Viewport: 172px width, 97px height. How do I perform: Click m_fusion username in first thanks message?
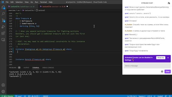click(x=128, y=25)
